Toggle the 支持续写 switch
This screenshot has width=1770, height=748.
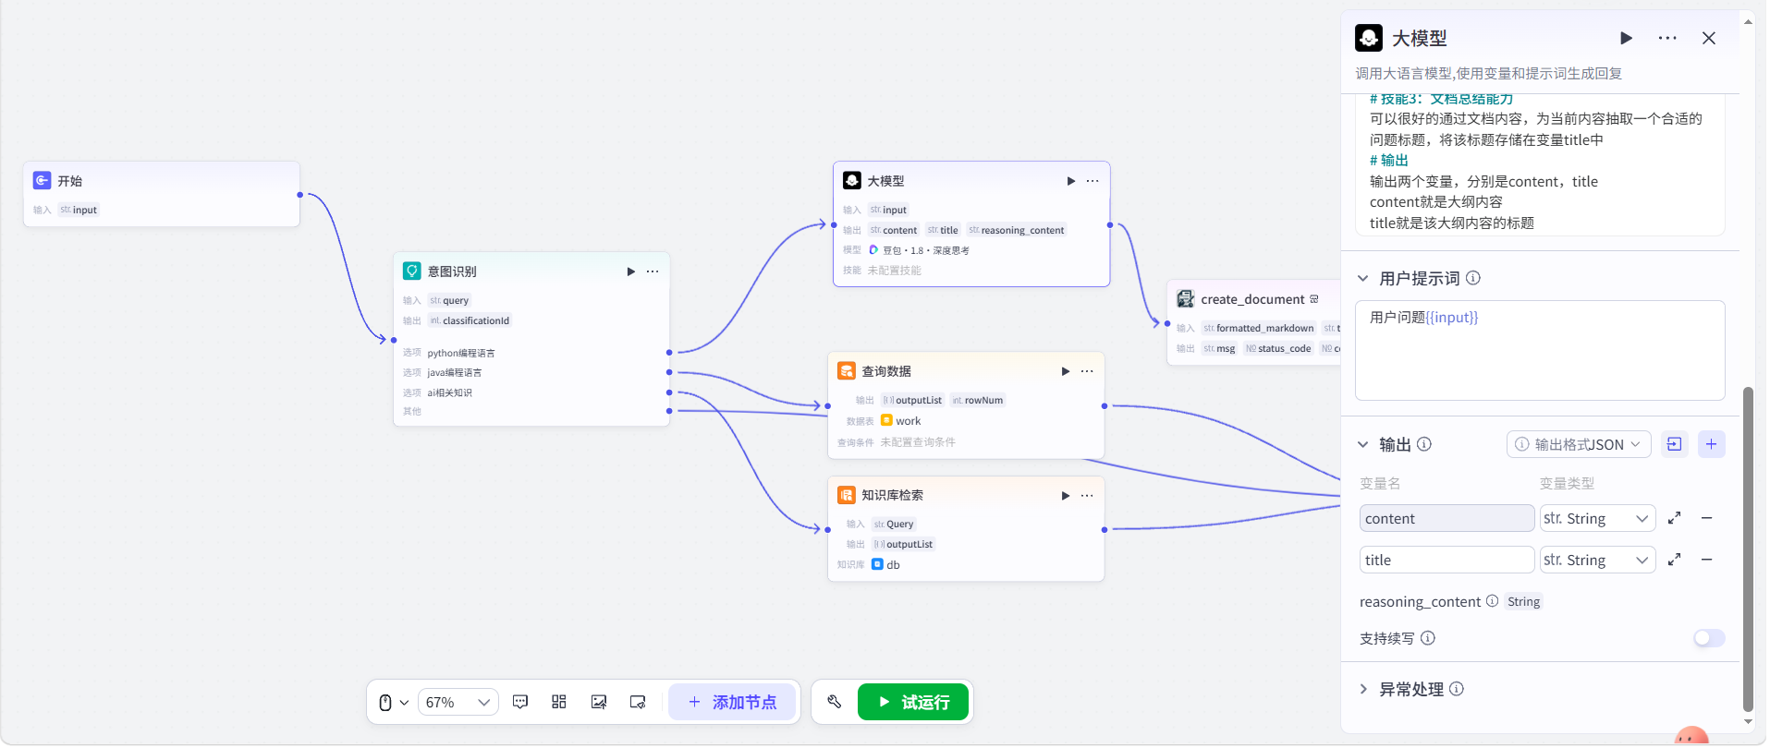pos(1710,638)
